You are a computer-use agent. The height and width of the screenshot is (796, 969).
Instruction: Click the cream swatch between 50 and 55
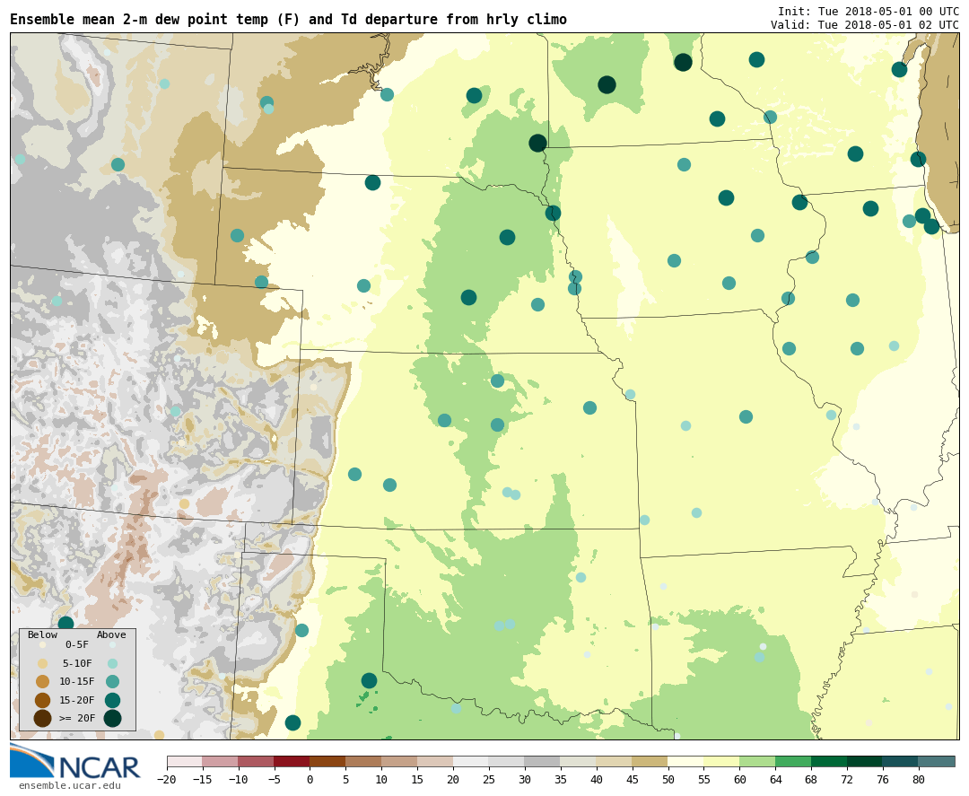point(685,761)
